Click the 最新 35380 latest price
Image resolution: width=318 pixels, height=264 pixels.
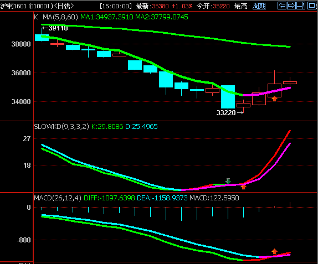152,6
